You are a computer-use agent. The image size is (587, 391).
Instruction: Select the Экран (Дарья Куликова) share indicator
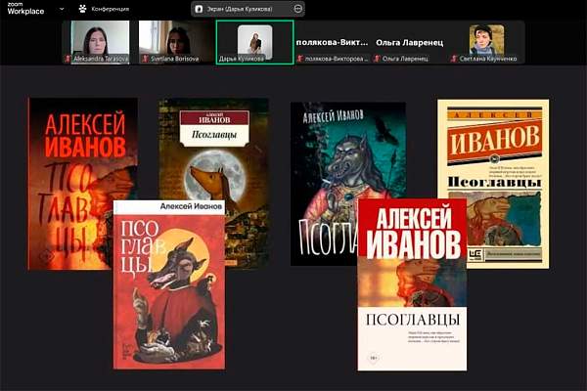click(248, 9)
